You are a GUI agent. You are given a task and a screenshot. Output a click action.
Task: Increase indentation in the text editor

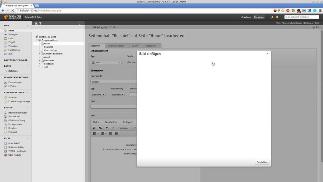[x=117, y=133]
